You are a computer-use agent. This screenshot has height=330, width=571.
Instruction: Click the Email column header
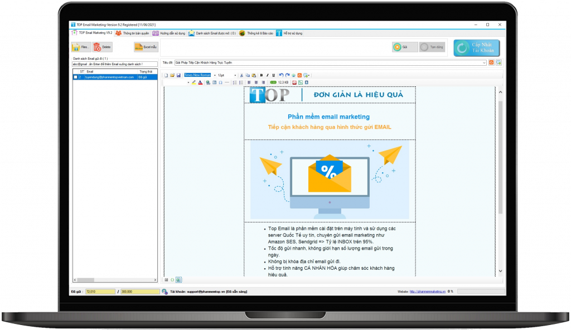[112, 72]
